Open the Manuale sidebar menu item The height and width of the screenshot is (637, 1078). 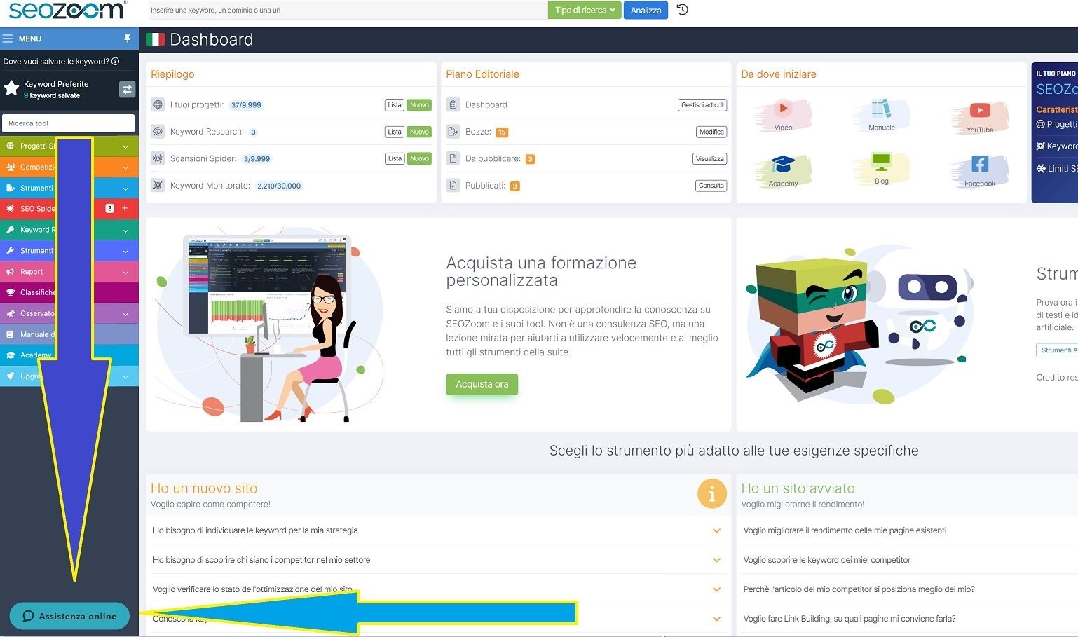pyautogui.click(x=69, y=334)
